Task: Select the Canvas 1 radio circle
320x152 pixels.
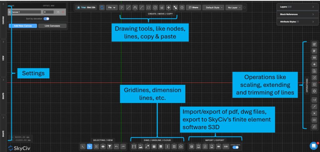Action: click(x=10, y=12)
